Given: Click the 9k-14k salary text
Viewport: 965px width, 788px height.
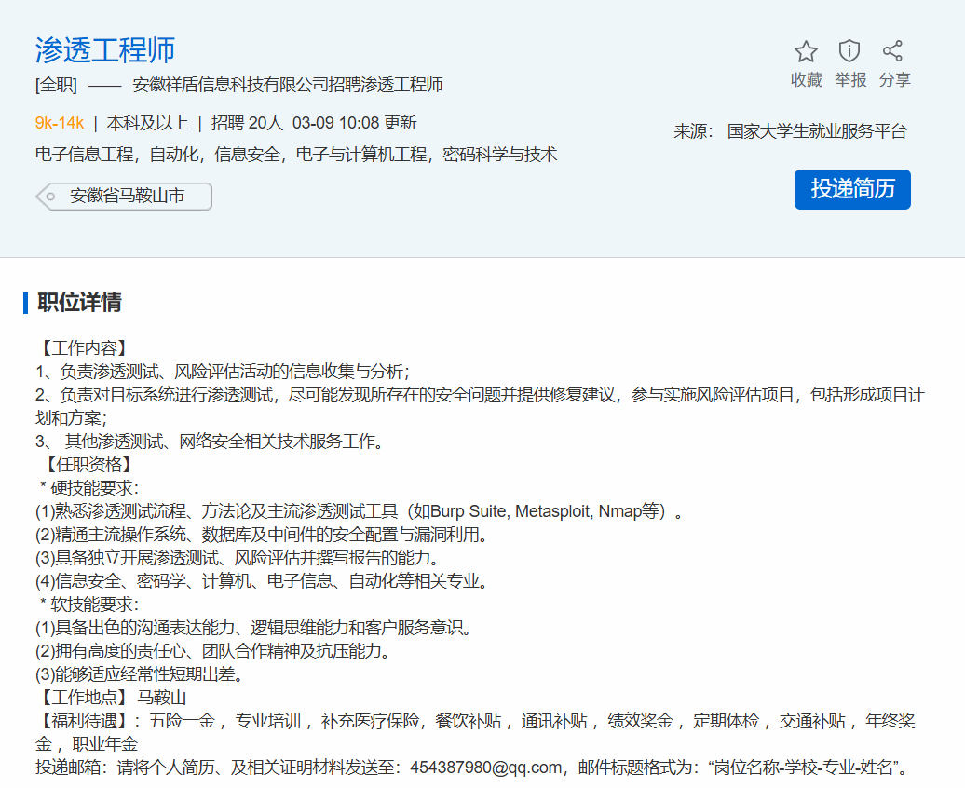Looking at the screenshot, I should click(60, 123).
